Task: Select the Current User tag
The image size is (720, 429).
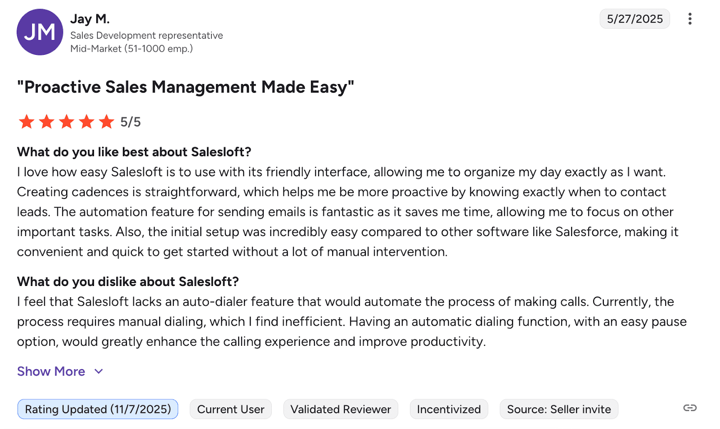Action: click(x=230, y=409)
